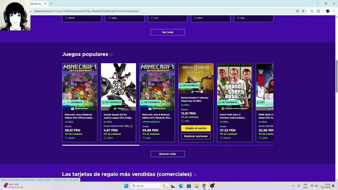Open Chrome three-dot menu
This screenshot has height=190, width=338.
click(334, 11)
